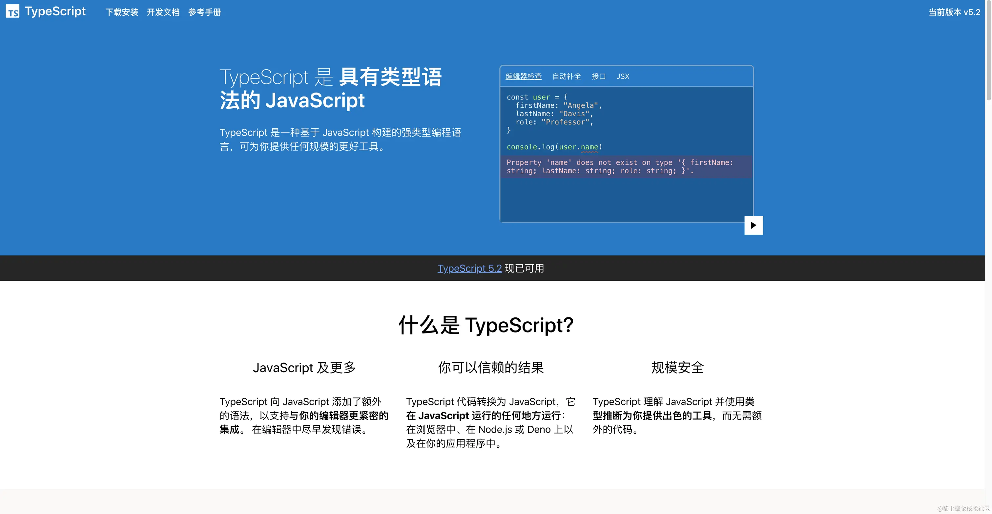Click the Property 'name' error message box
Image resolution: width=992 pixels, height=514 pixels.
point(626,167)
